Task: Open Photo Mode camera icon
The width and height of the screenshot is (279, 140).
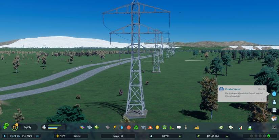Action: pos(274,127)
